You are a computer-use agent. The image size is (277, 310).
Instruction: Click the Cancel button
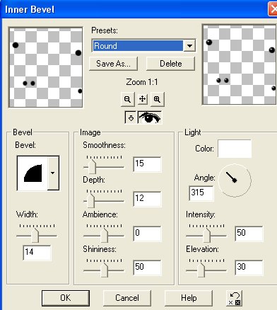point(127,298)
